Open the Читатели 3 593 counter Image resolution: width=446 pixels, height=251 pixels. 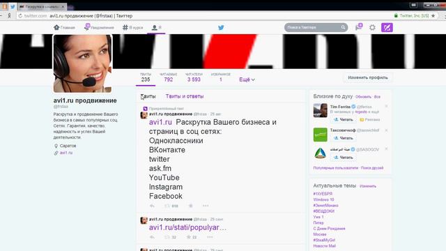point(194,77)
